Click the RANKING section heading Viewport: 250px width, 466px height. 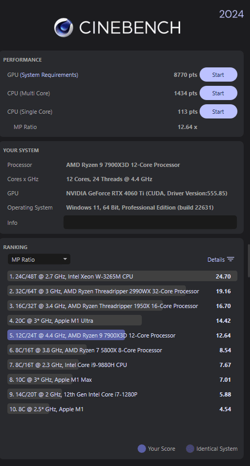point(15,247)
